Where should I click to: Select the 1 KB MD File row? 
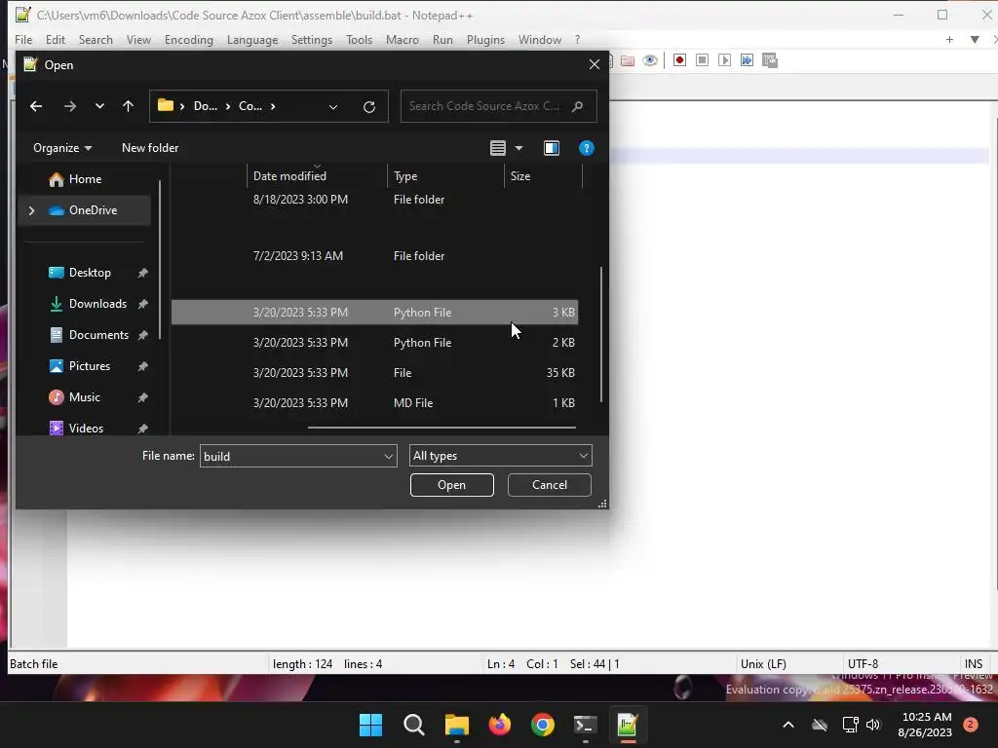point(375,403)
